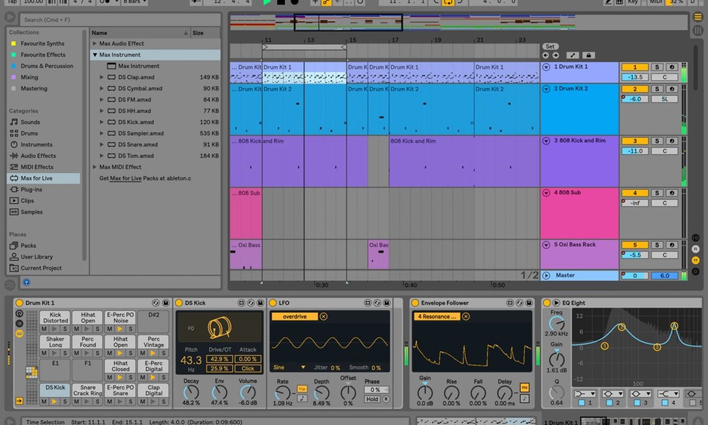Screen dimensions: 708x425
Task: Solo the 3 808 Kick and Rim track
Action: point(657,141)
